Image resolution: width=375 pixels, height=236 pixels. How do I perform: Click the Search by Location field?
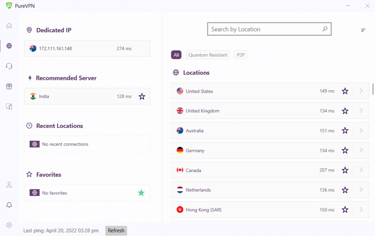[x=269, y=29]
